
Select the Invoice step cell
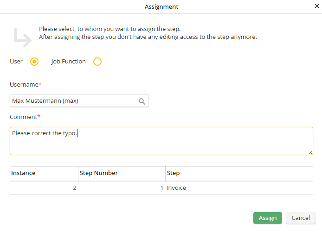pos(239,188)
